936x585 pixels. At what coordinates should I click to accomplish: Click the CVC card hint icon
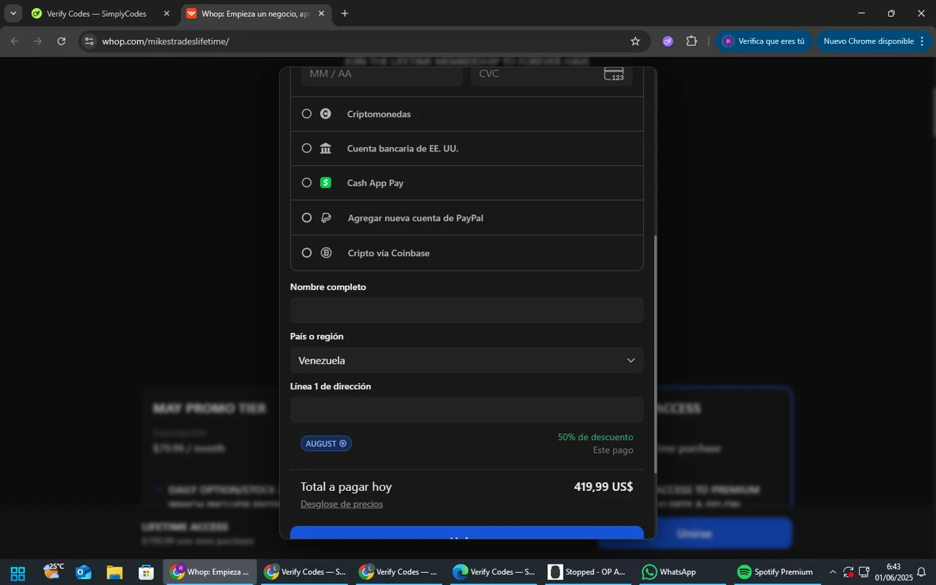coord(614,74)
